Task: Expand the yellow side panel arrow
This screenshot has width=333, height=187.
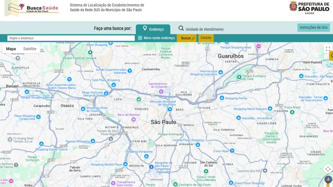Action: (331, 56)
